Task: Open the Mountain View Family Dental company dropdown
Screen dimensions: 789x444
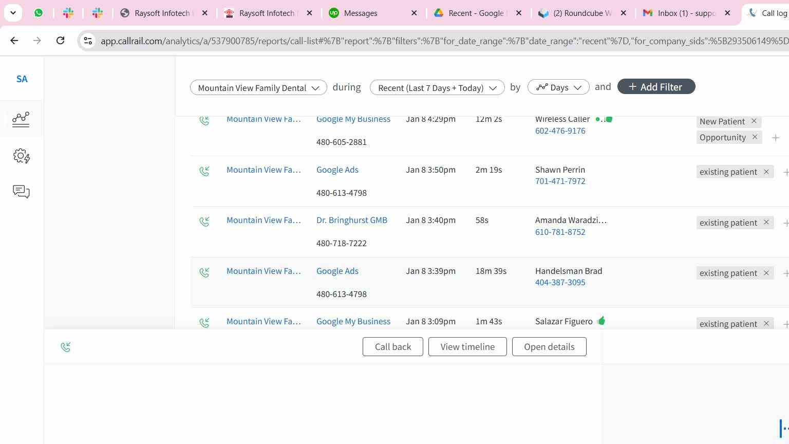Action: pos(258,88)
